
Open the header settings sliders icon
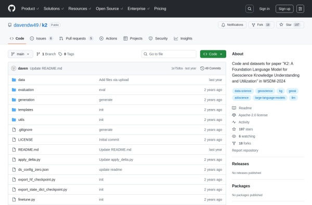(x=300, y=9)
